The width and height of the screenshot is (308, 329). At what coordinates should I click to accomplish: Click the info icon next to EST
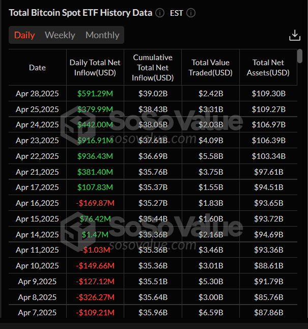[191, 13]
